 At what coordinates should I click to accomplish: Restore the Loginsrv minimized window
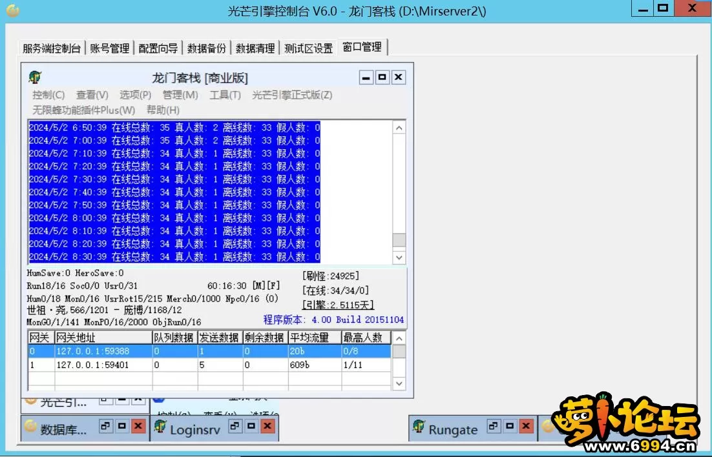coord(235,426)
